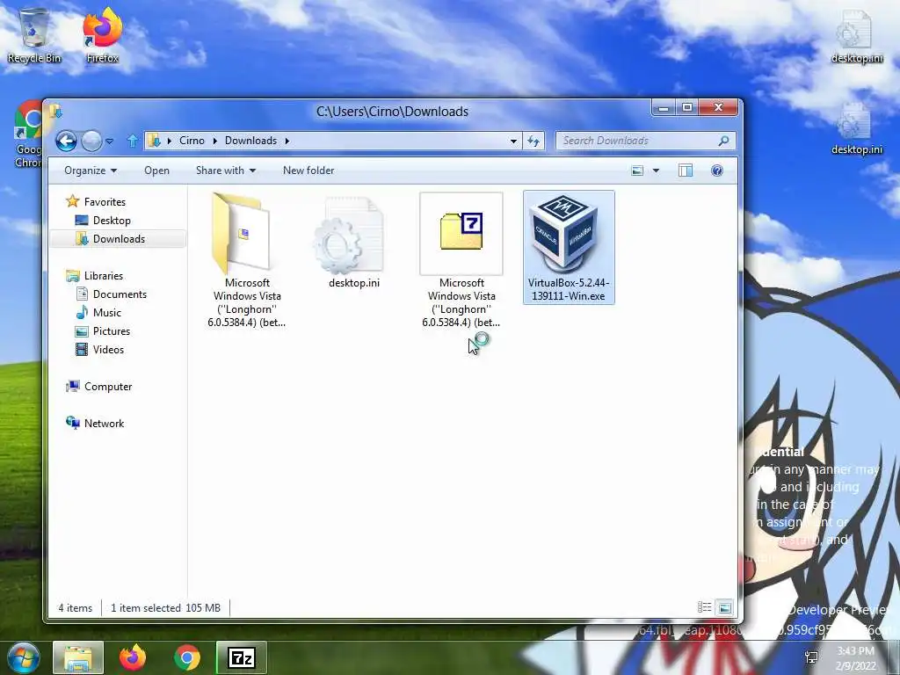
Task: Open Pictures library
Action: click(x=104, y=331)
